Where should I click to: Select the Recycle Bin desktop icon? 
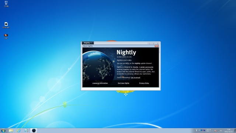(6, 4)
